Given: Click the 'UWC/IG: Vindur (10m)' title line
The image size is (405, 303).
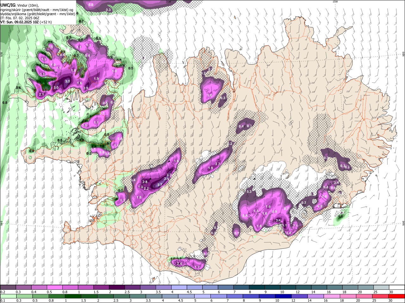Looking at the screenshot, I should point(20,5).
